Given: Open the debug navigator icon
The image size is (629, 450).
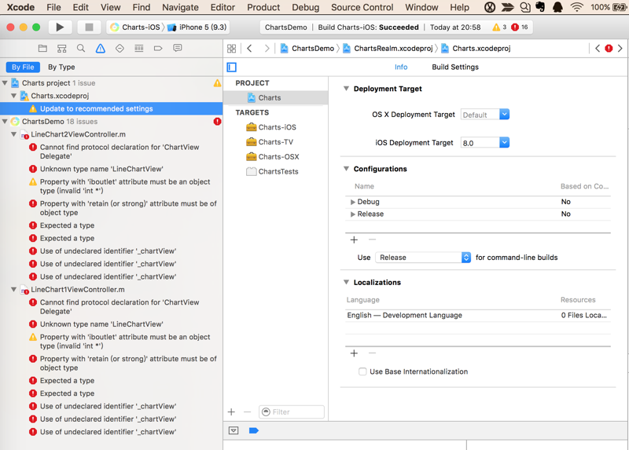Looking at the screenshot, I should click(139, 49).
